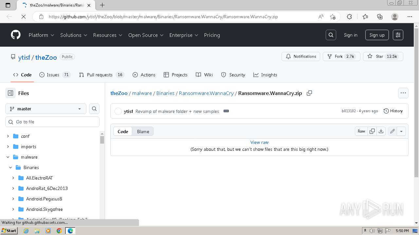Collapse the Binaries folder
Image resolution: width=419 pixels, height=235 pixels.
pos(10,167)
